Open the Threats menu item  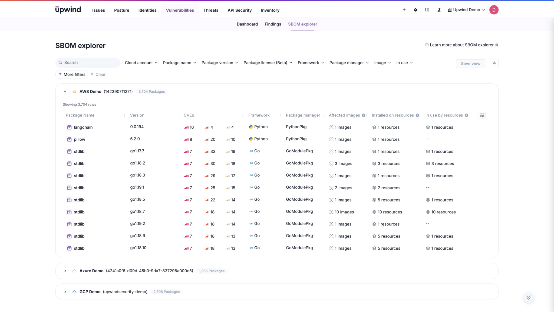(x=211, y=10)
